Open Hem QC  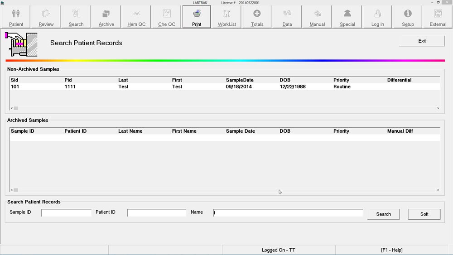tap(136, 17)
